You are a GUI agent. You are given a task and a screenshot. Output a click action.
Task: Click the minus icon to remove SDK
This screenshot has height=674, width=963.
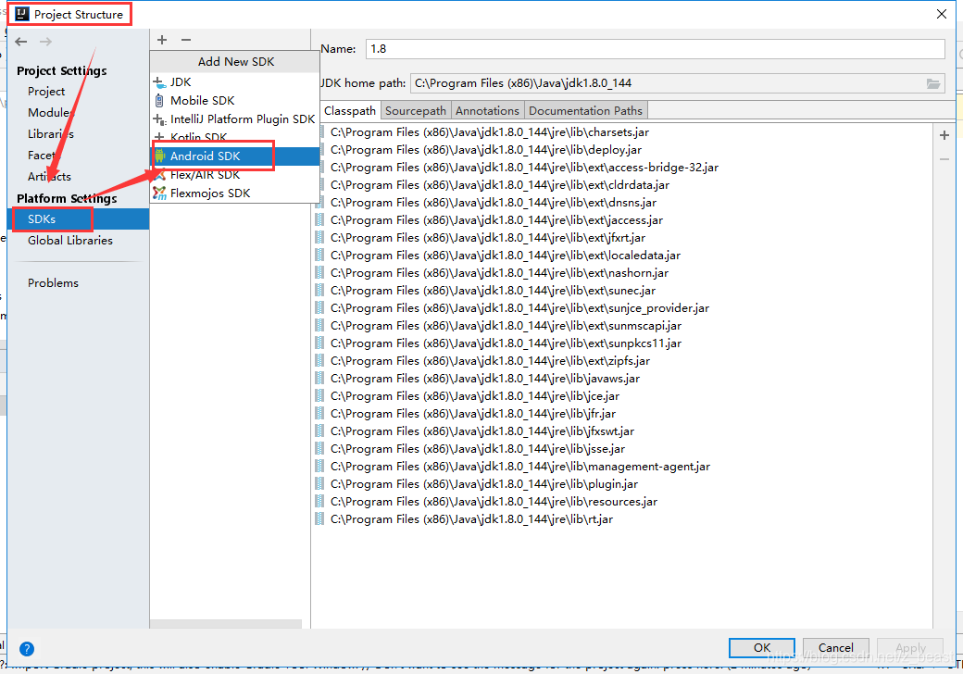(x=186, y=40)
